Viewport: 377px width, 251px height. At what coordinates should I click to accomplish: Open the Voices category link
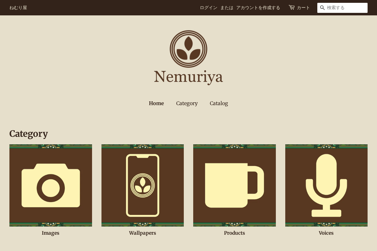(326, 233)
